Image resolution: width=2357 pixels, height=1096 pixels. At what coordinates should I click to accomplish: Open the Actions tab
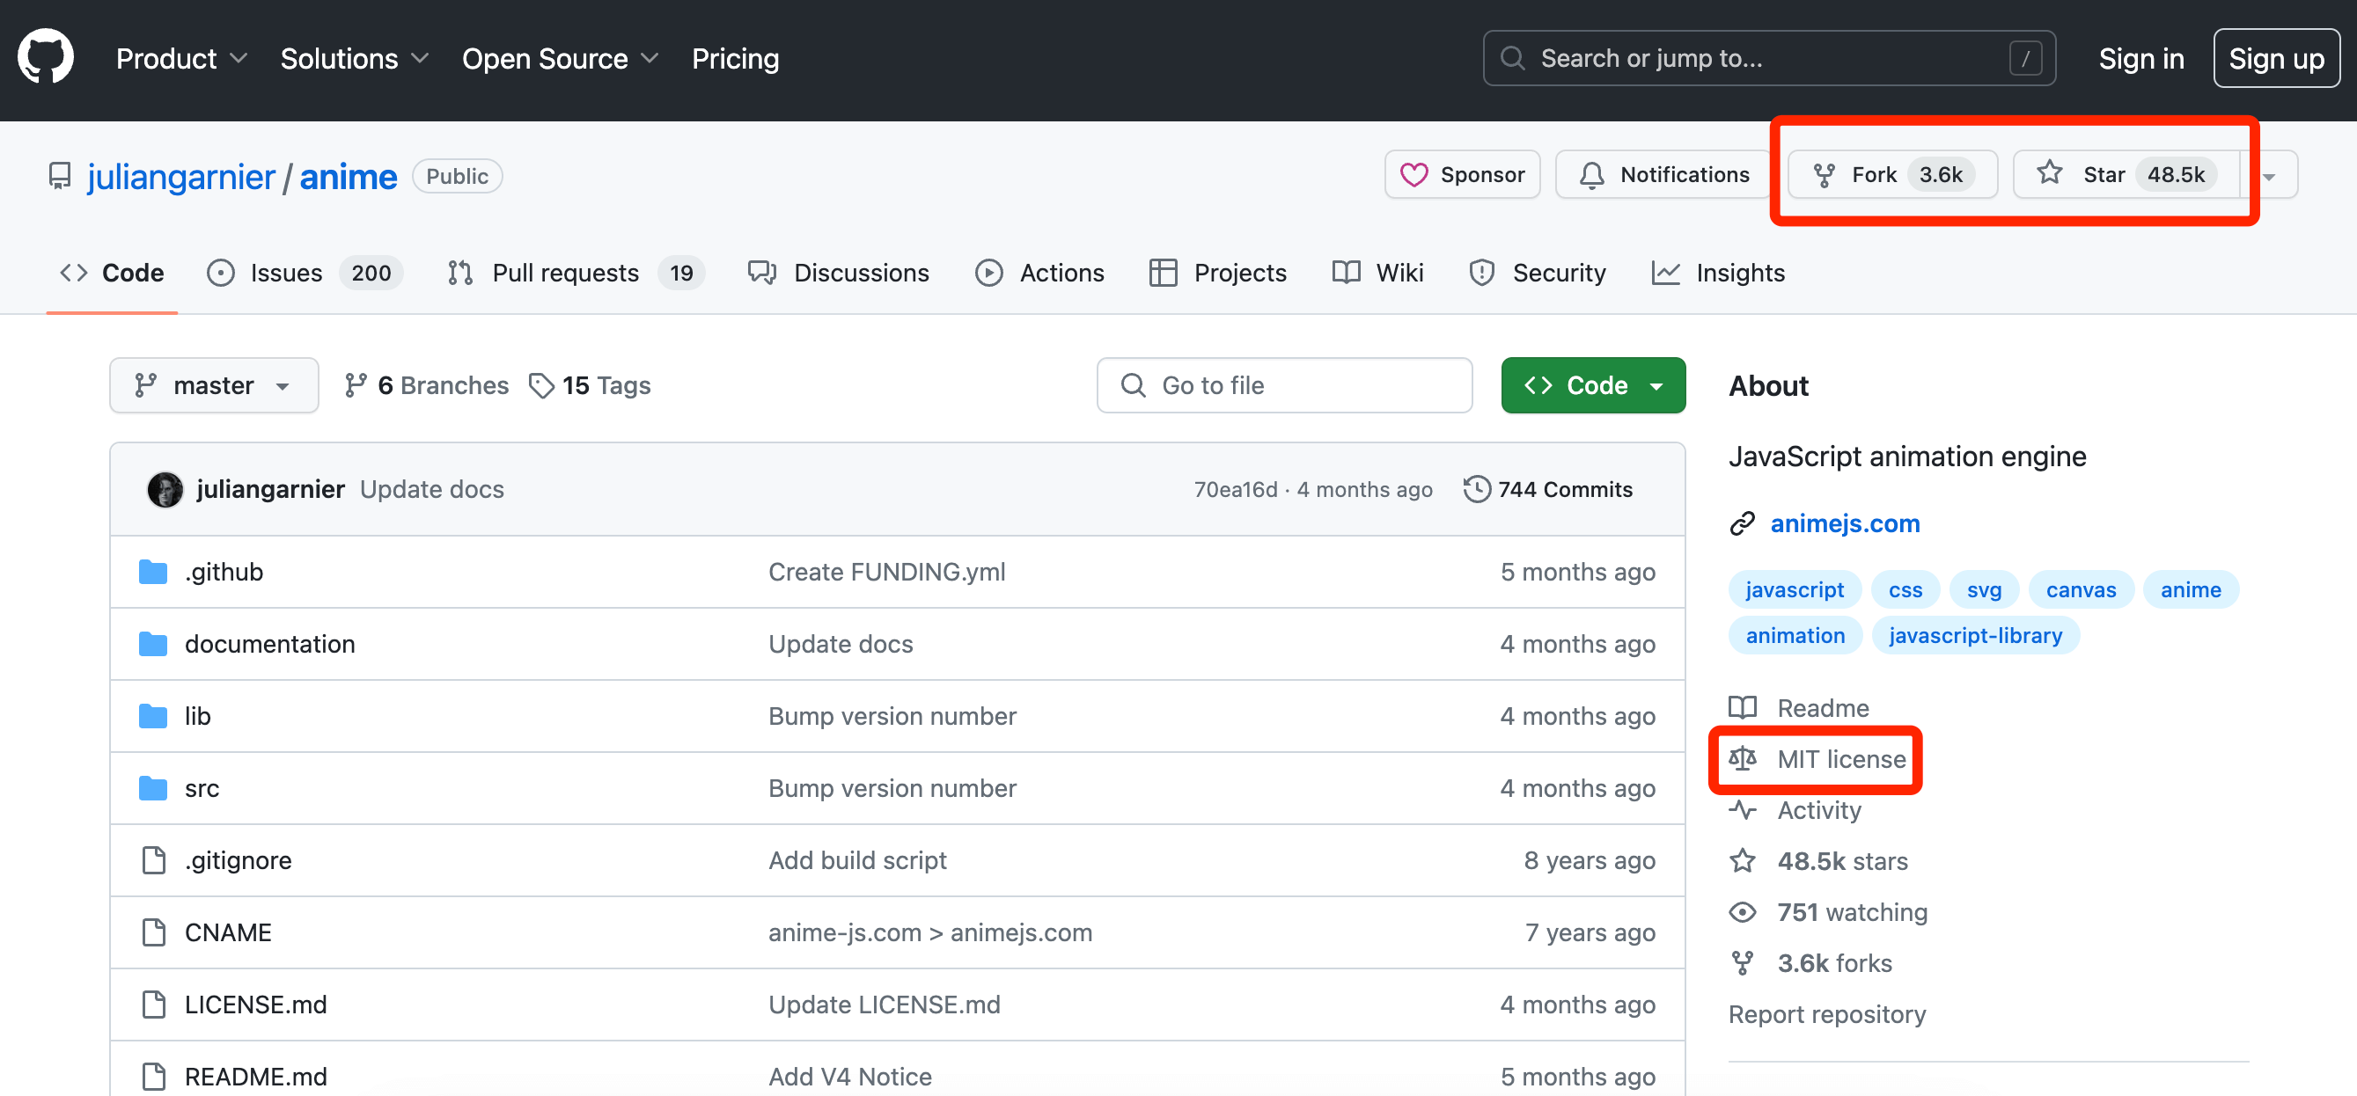(x=1040, y=273)
